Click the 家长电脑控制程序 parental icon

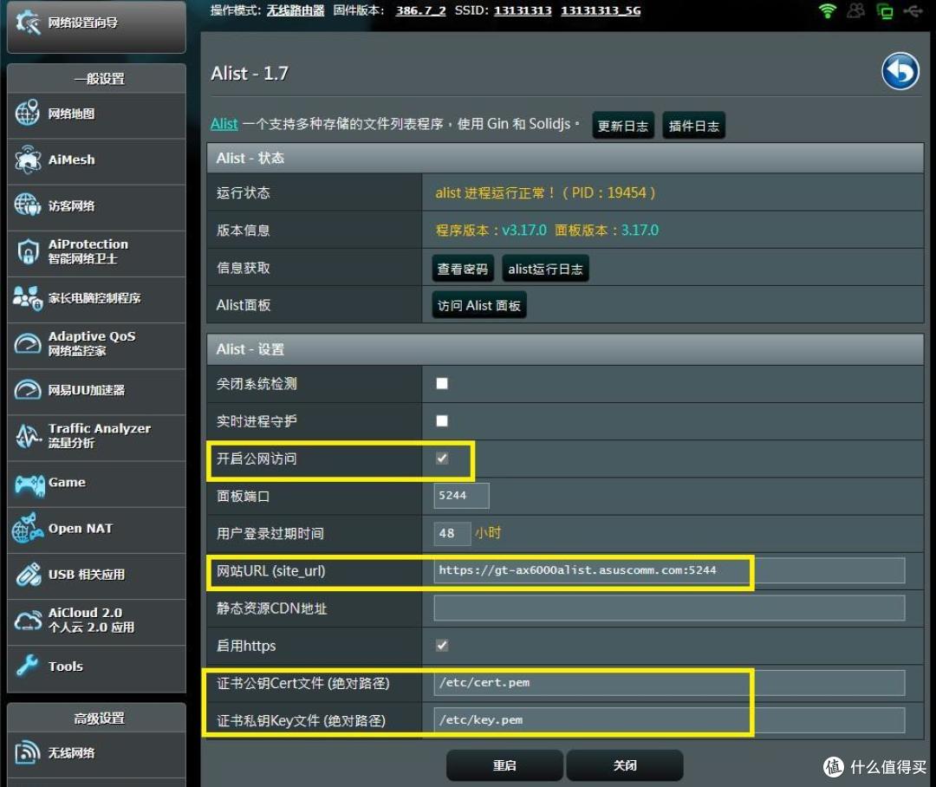(x=28, y=297)
